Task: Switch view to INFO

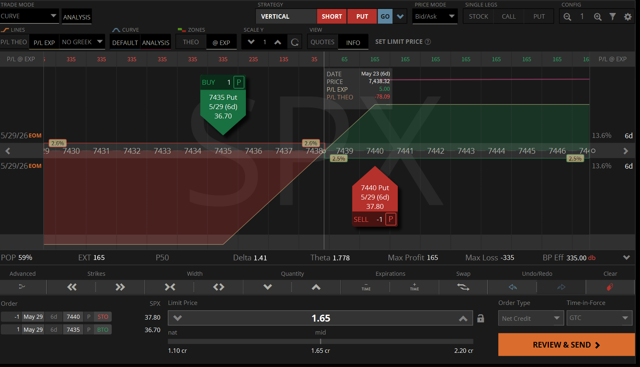Action: 353,43
